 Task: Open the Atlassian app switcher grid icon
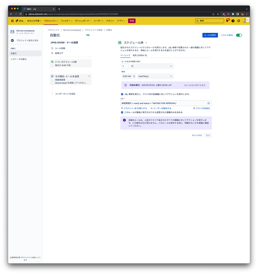coord(12,21)
